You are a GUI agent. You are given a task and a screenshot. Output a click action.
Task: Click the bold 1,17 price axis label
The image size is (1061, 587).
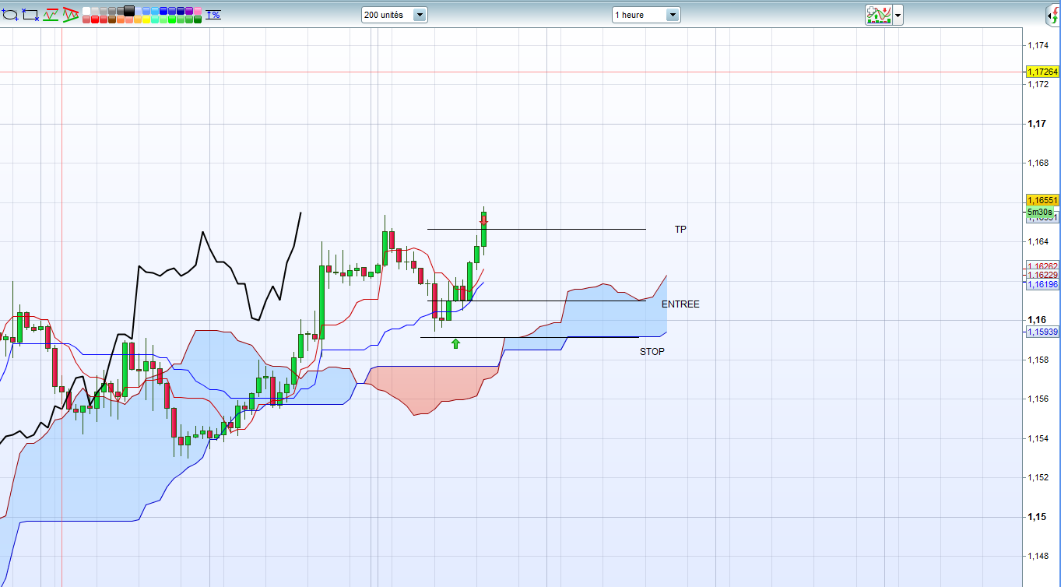[x=1036, y=124]
